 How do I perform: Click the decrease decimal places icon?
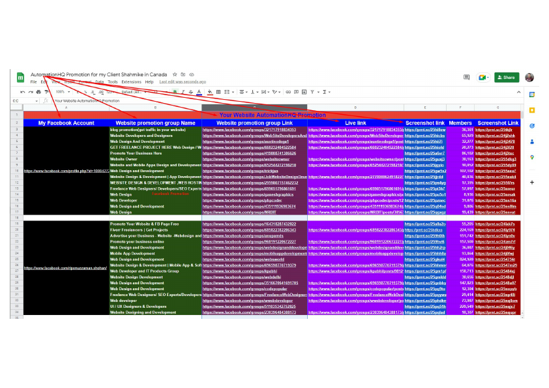point(93,92)
